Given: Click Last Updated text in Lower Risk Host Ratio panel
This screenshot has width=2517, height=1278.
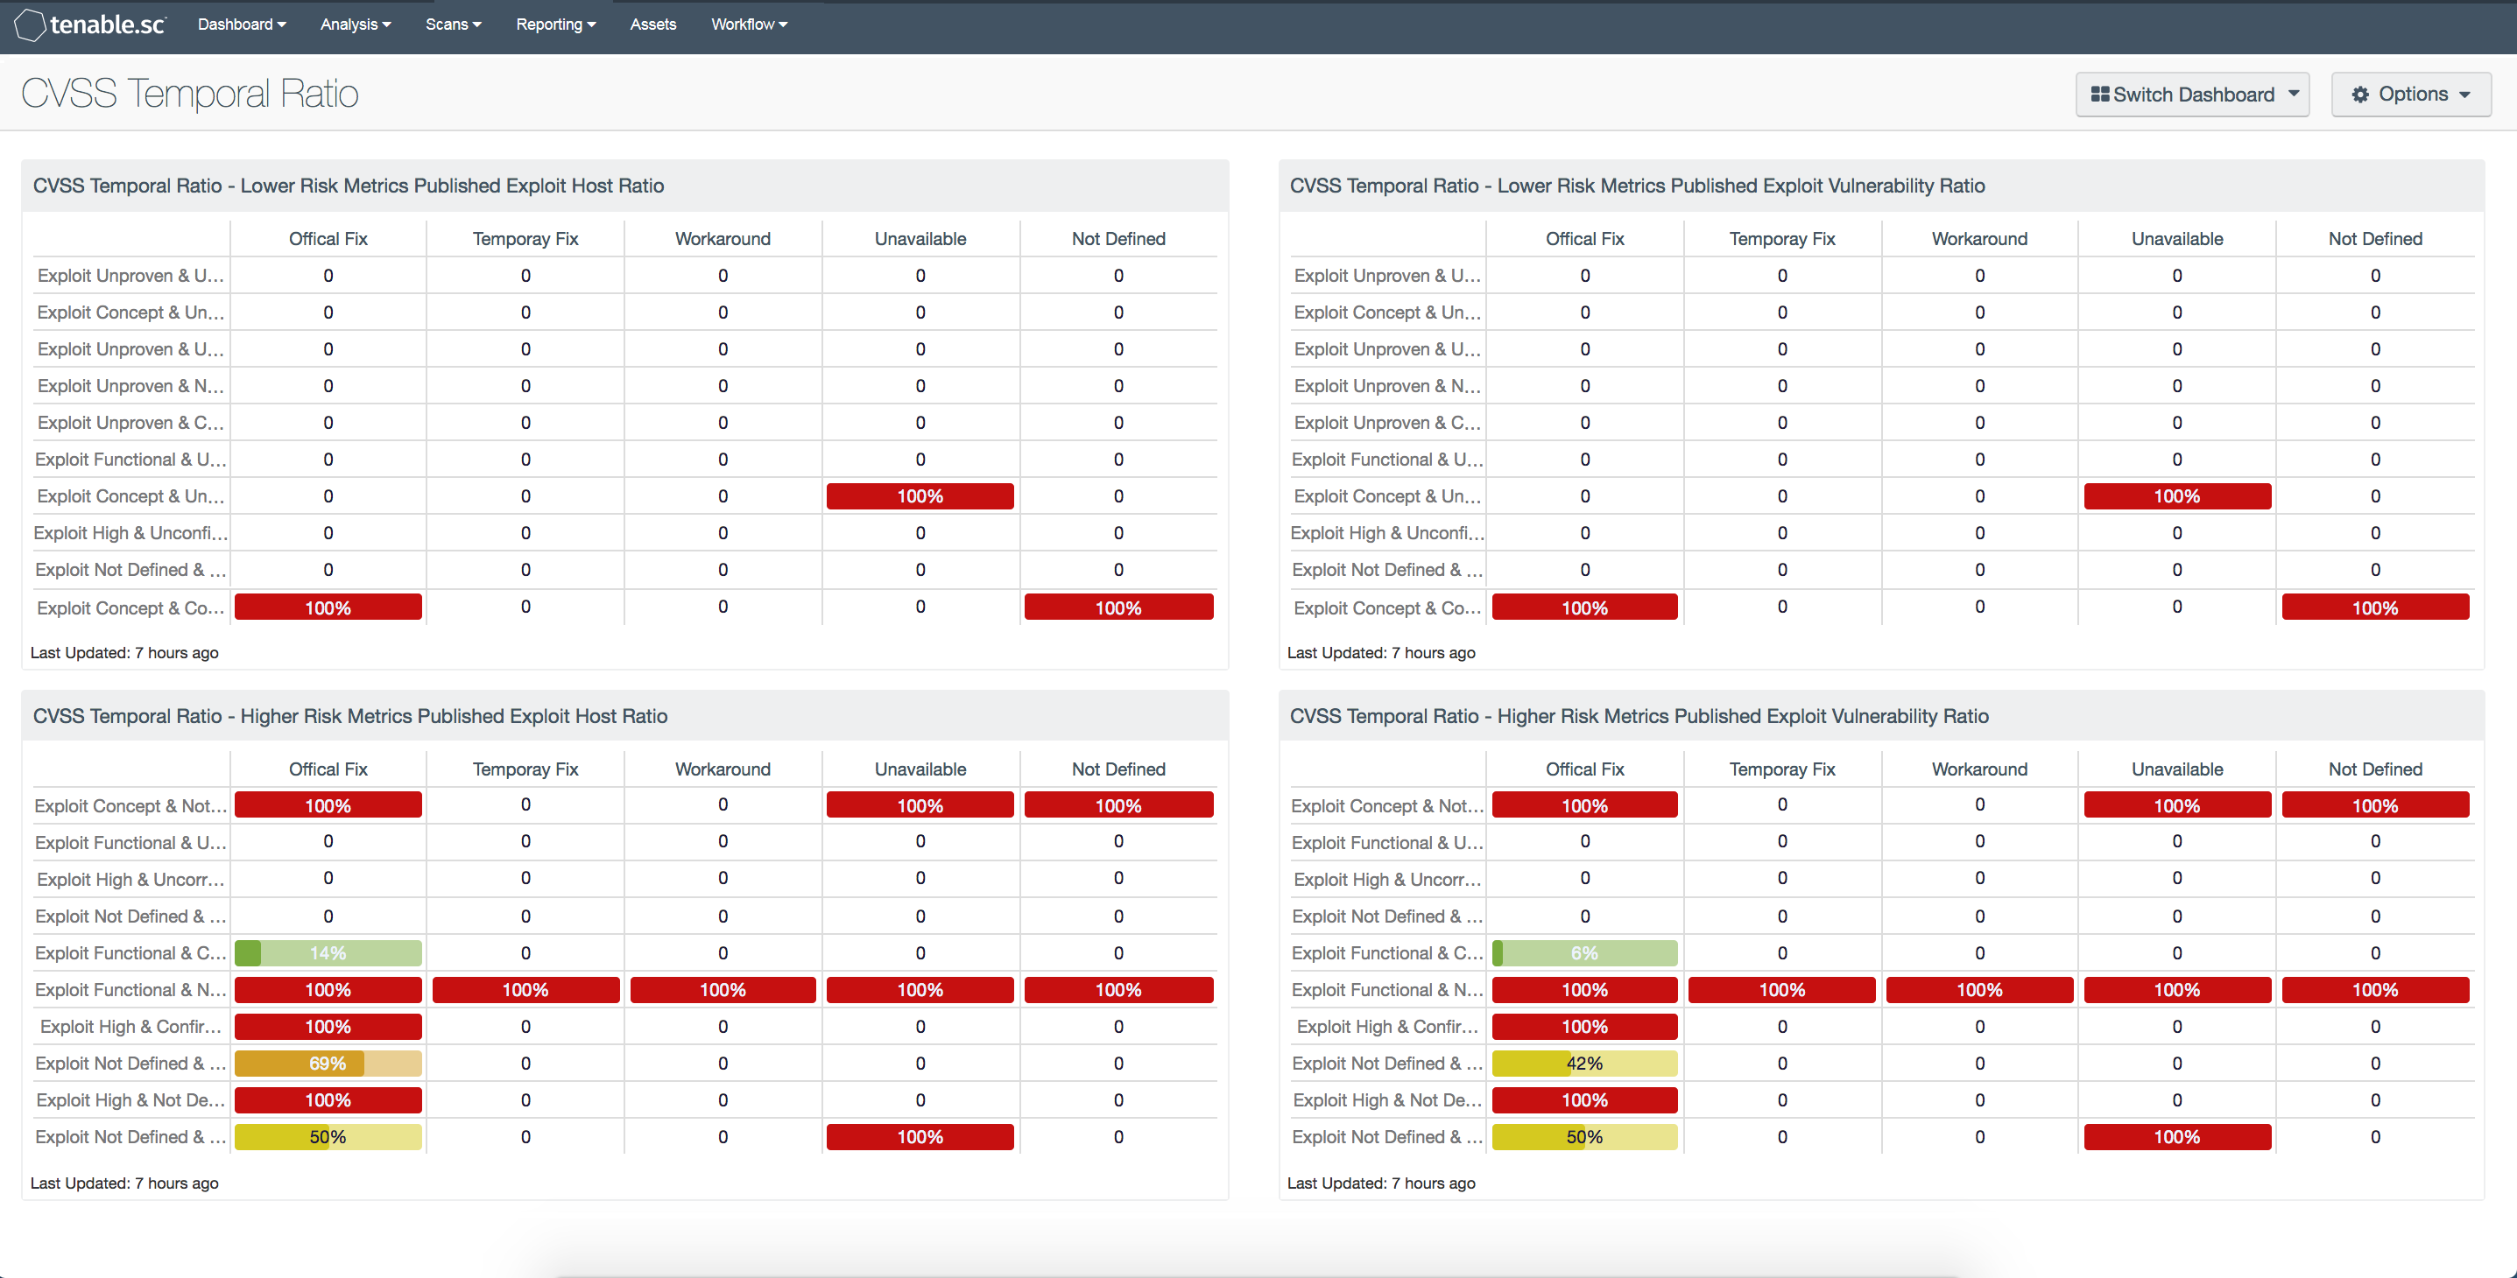Looking at the screenshot, I should click(124, 652).
